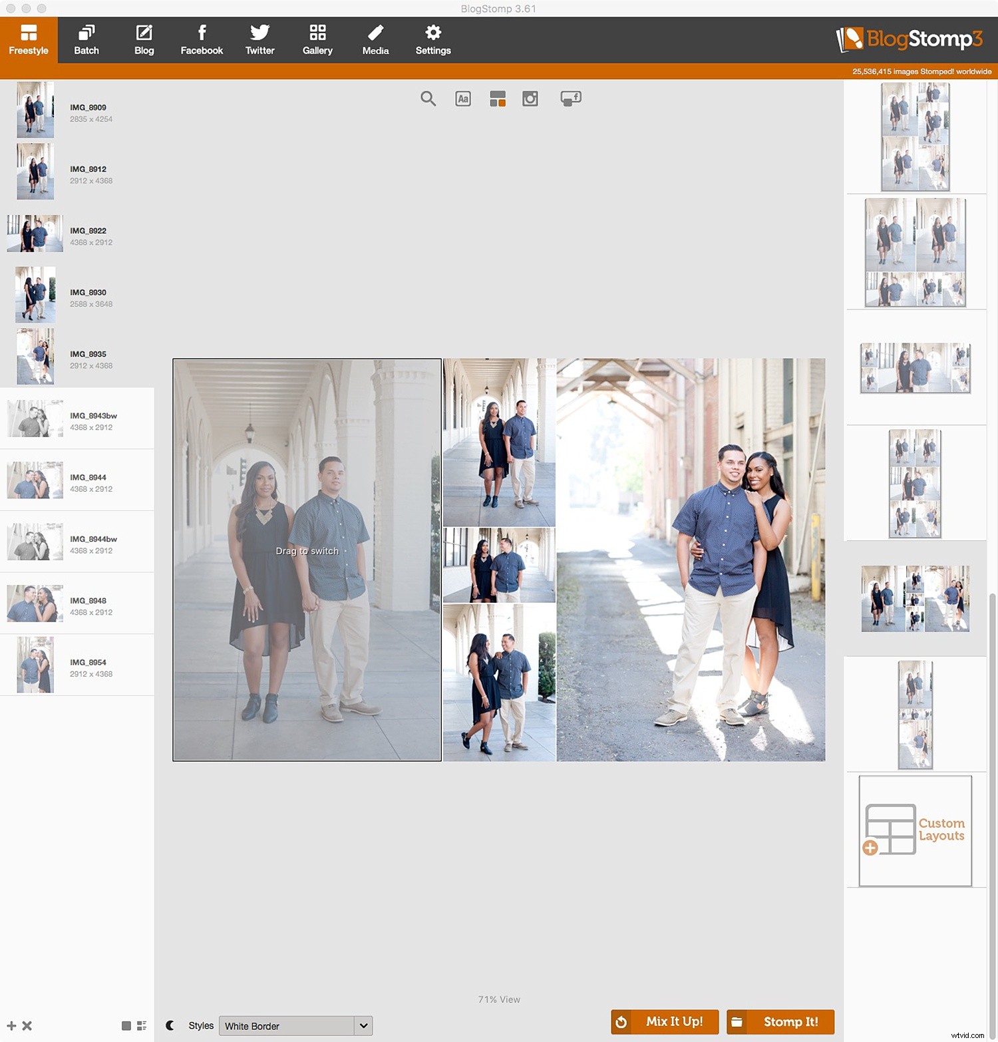Click the image search magnifier icon
This screenshot has height=1042, width=998.
tap(428, 98)
